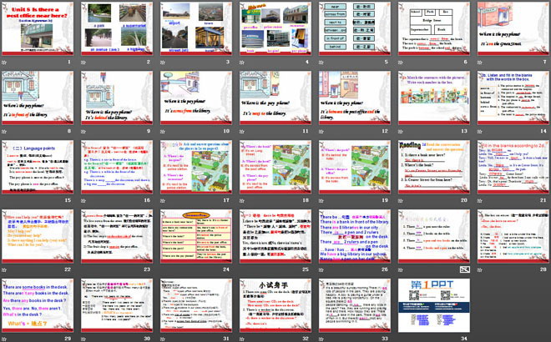
Task: Select slide 16 thumbnail
Action: [117, 167]
